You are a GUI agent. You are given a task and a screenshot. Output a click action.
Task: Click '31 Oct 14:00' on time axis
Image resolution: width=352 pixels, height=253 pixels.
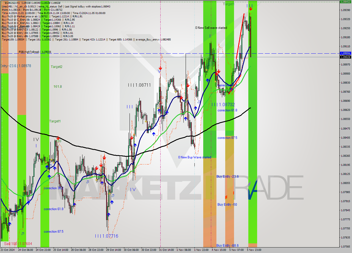coord(166,250)
